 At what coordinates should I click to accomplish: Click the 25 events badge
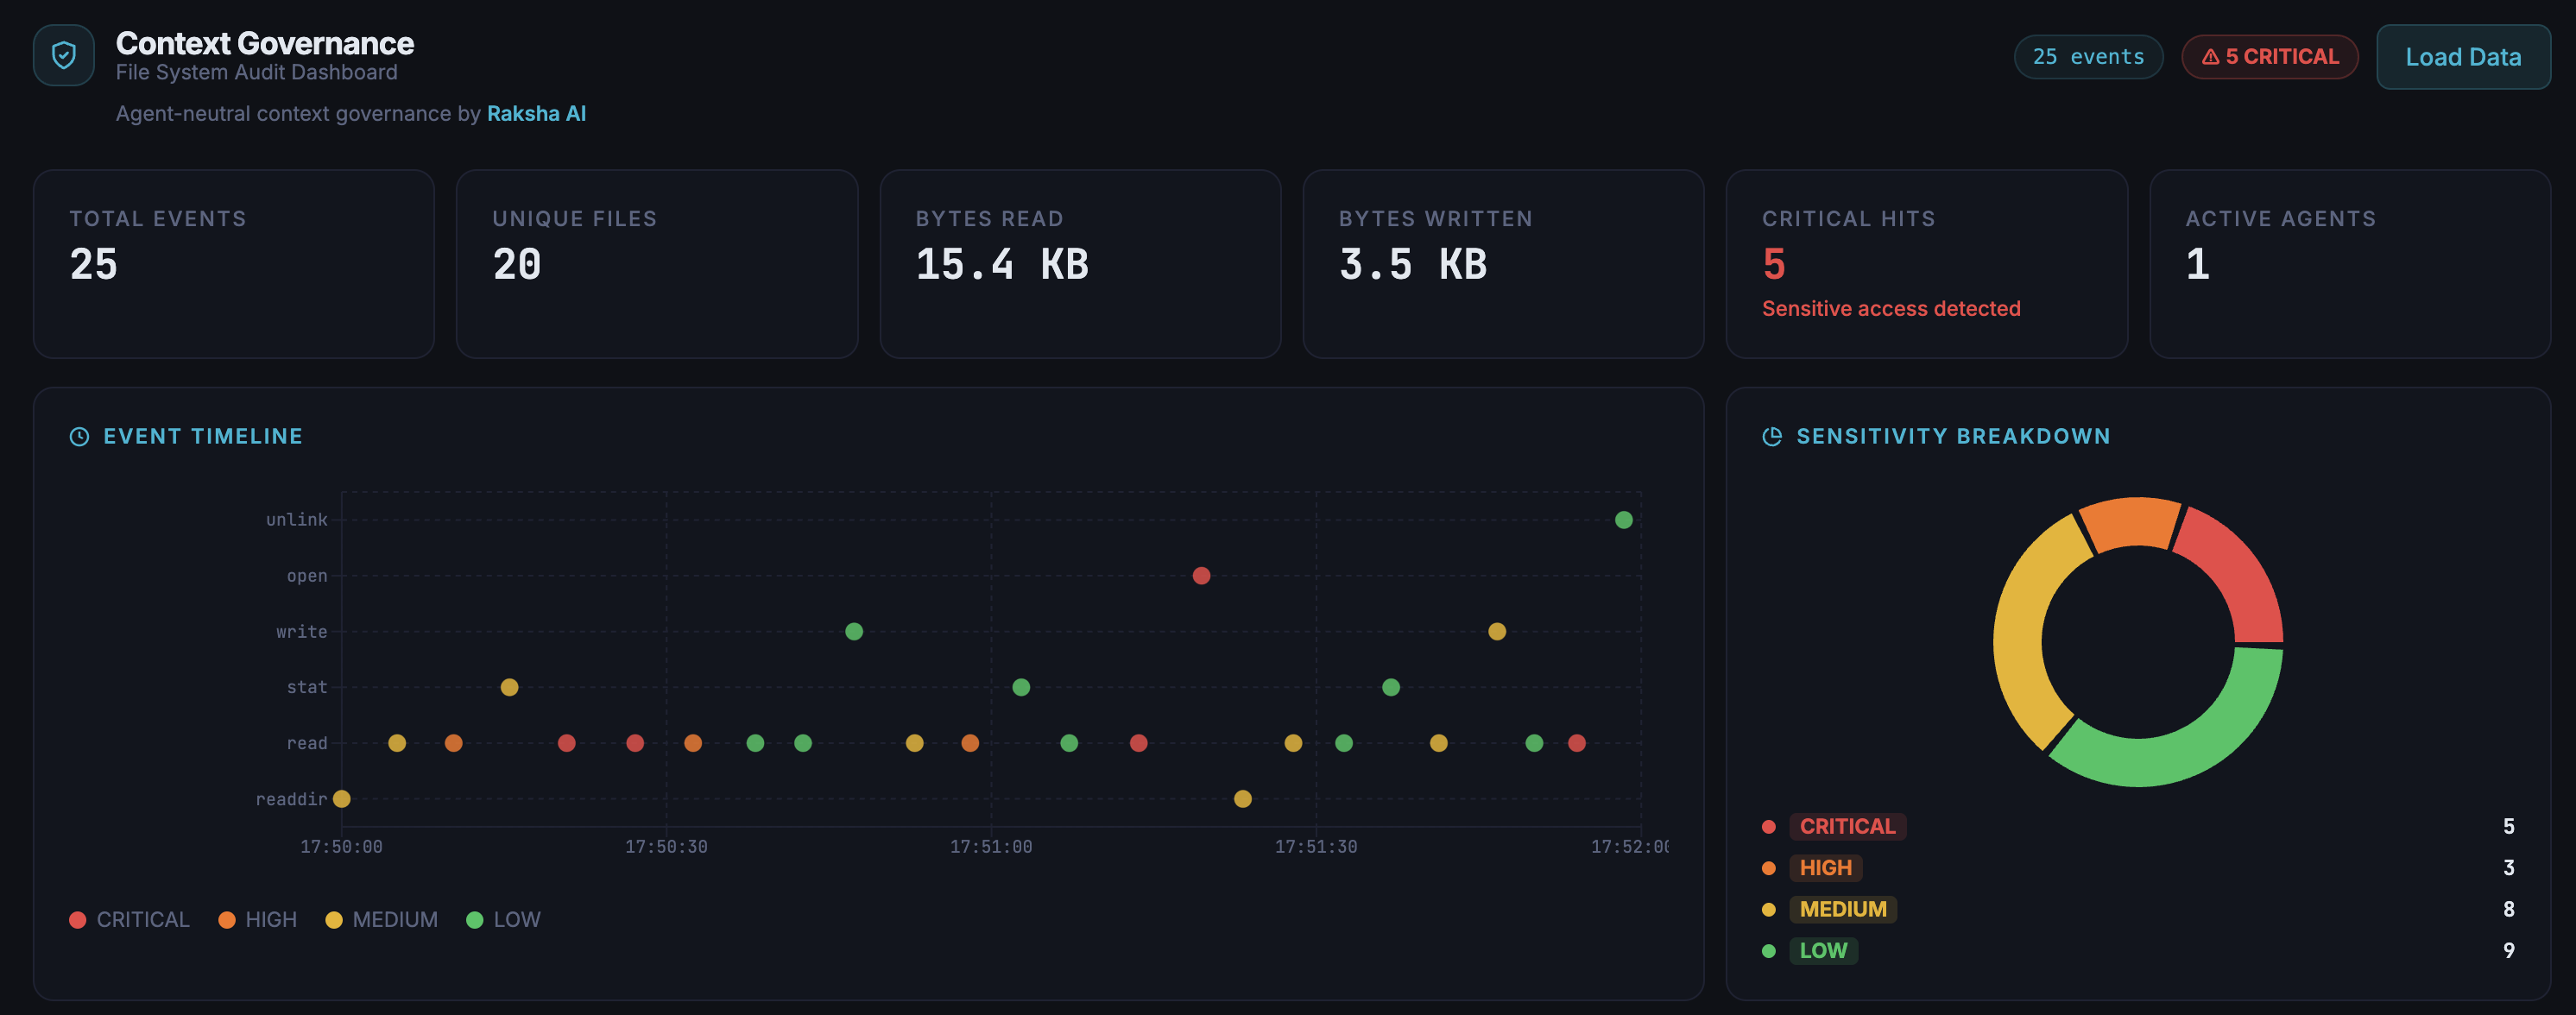(2088, 57)
